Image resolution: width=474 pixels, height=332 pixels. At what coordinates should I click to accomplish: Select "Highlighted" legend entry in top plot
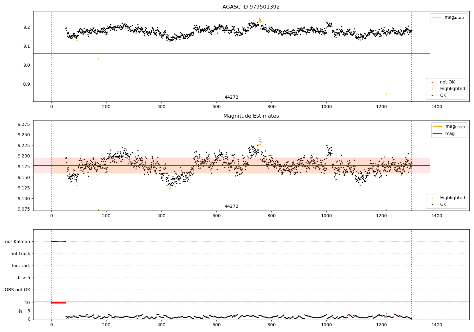click(x=453, y=89)
